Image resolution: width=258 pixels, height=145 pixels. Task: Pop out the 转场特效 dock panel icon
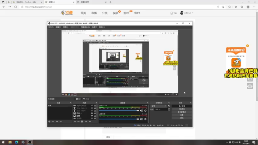[169, 103]
